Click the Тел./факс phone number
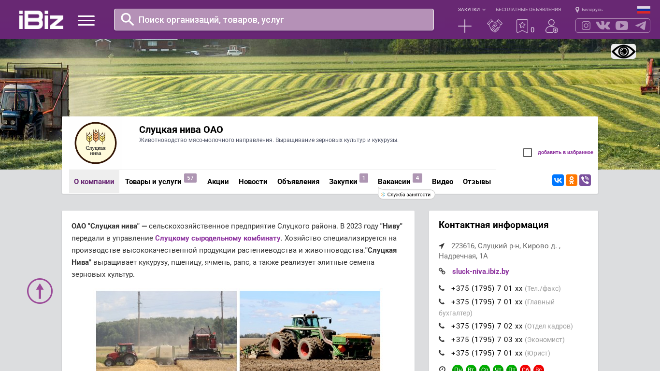The image size is (660, 371). click(487, 288)
